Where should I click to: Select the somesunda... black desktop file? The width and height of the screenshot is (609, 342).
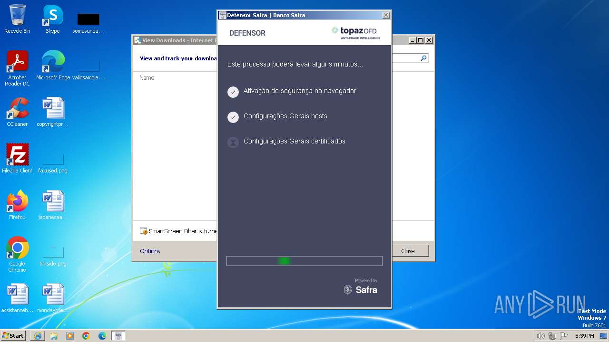pos(88,22)
